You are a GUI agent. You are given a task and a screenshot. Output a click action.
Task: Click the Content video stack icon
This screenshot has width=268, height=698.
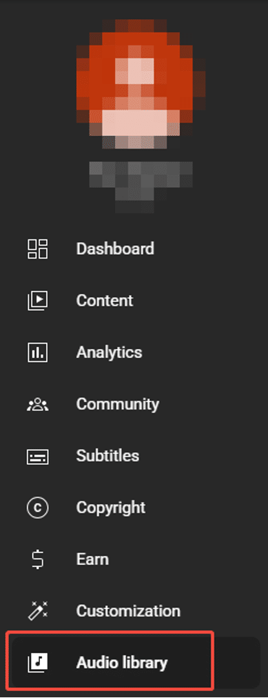click(38, 301)
